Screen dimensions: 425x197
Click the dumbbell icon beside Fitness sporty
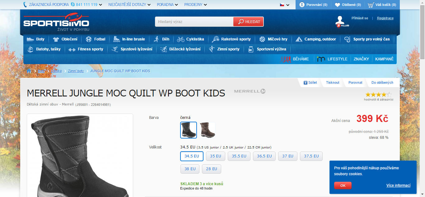point(72,49)
